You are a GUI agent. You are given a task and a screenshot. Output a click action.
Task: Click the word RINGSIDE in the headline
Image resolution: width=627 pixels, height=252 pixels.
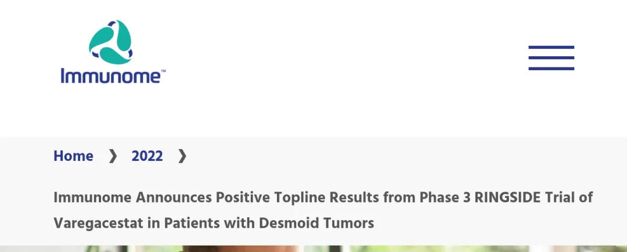(x=507, y=197)
